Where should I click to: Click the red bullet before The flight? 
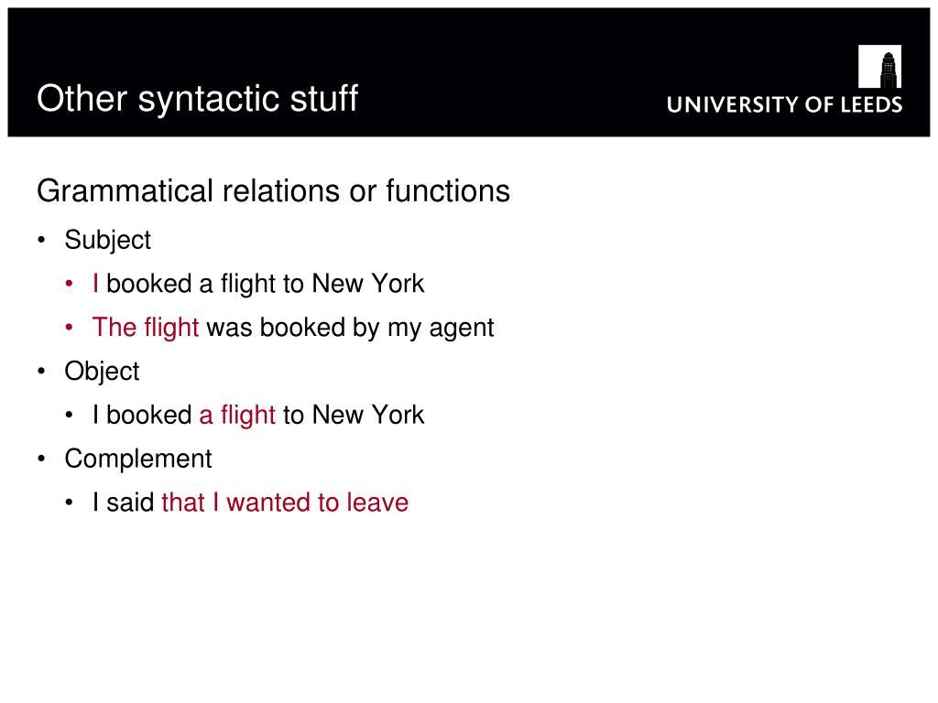(x=70, y=328)
